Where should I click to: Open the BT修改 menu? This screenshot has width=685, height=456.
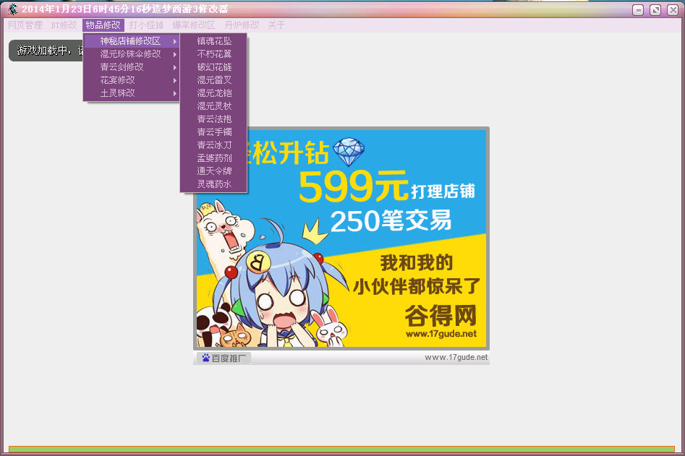64,25
